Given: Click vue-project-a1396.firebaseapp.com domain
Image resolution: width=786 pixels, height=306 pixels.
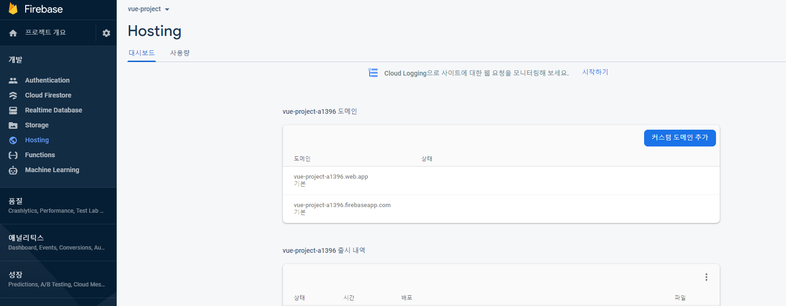Looking at the screenshot, I should (x=342, y=205).
